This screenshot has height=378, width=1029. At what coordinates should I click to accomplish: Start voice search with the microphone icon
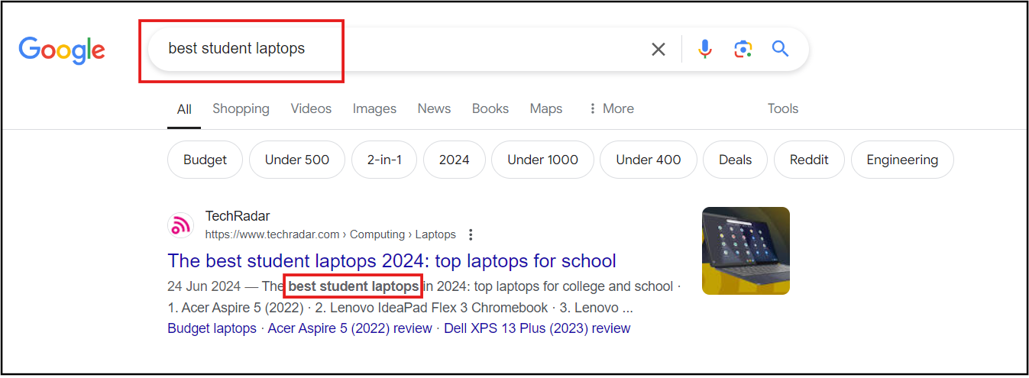pyautogui.click(x=705, y=49)
